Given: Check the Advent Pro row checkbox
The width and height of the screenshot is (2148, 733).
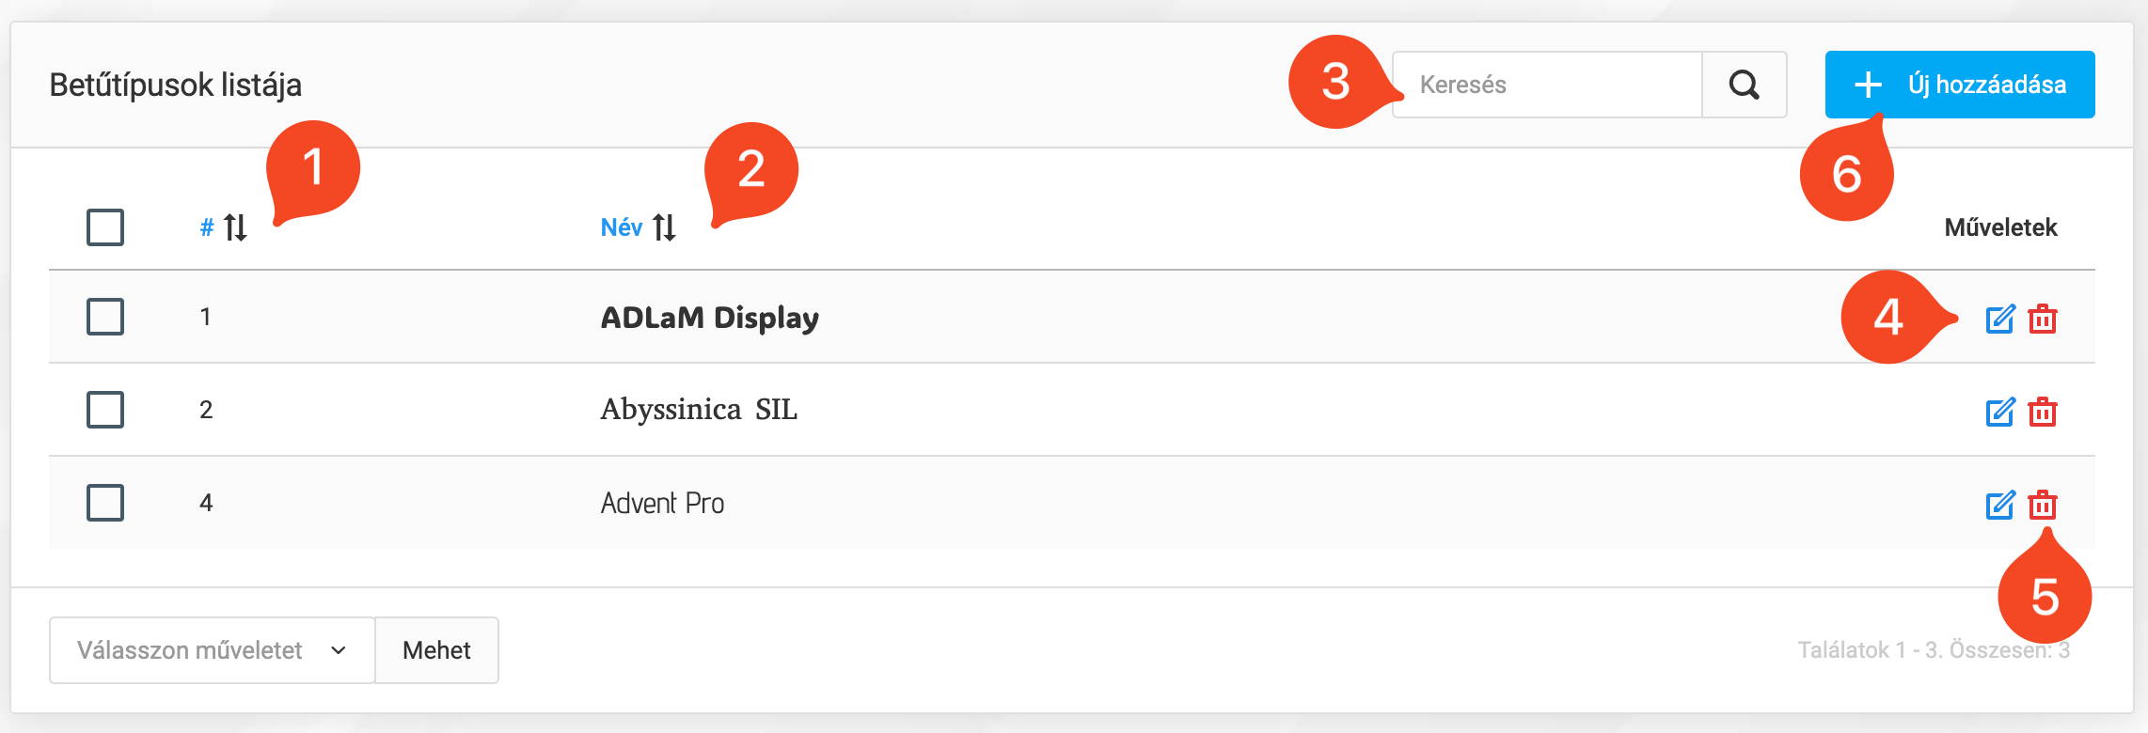Looking at the screenshot, I should (x=105, y=503).
